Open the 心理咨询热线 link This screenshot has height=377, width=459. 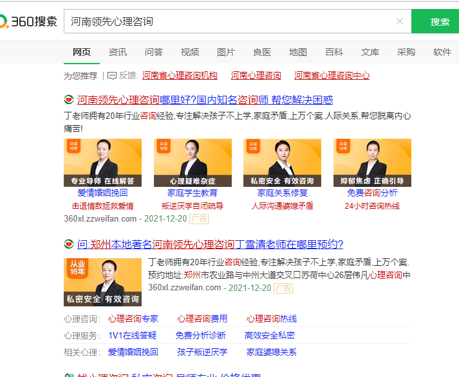(x=272, y=319)
